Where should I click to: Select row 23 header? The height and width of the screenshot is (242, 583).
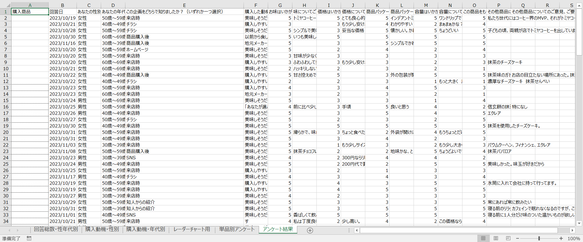point(5,151)
